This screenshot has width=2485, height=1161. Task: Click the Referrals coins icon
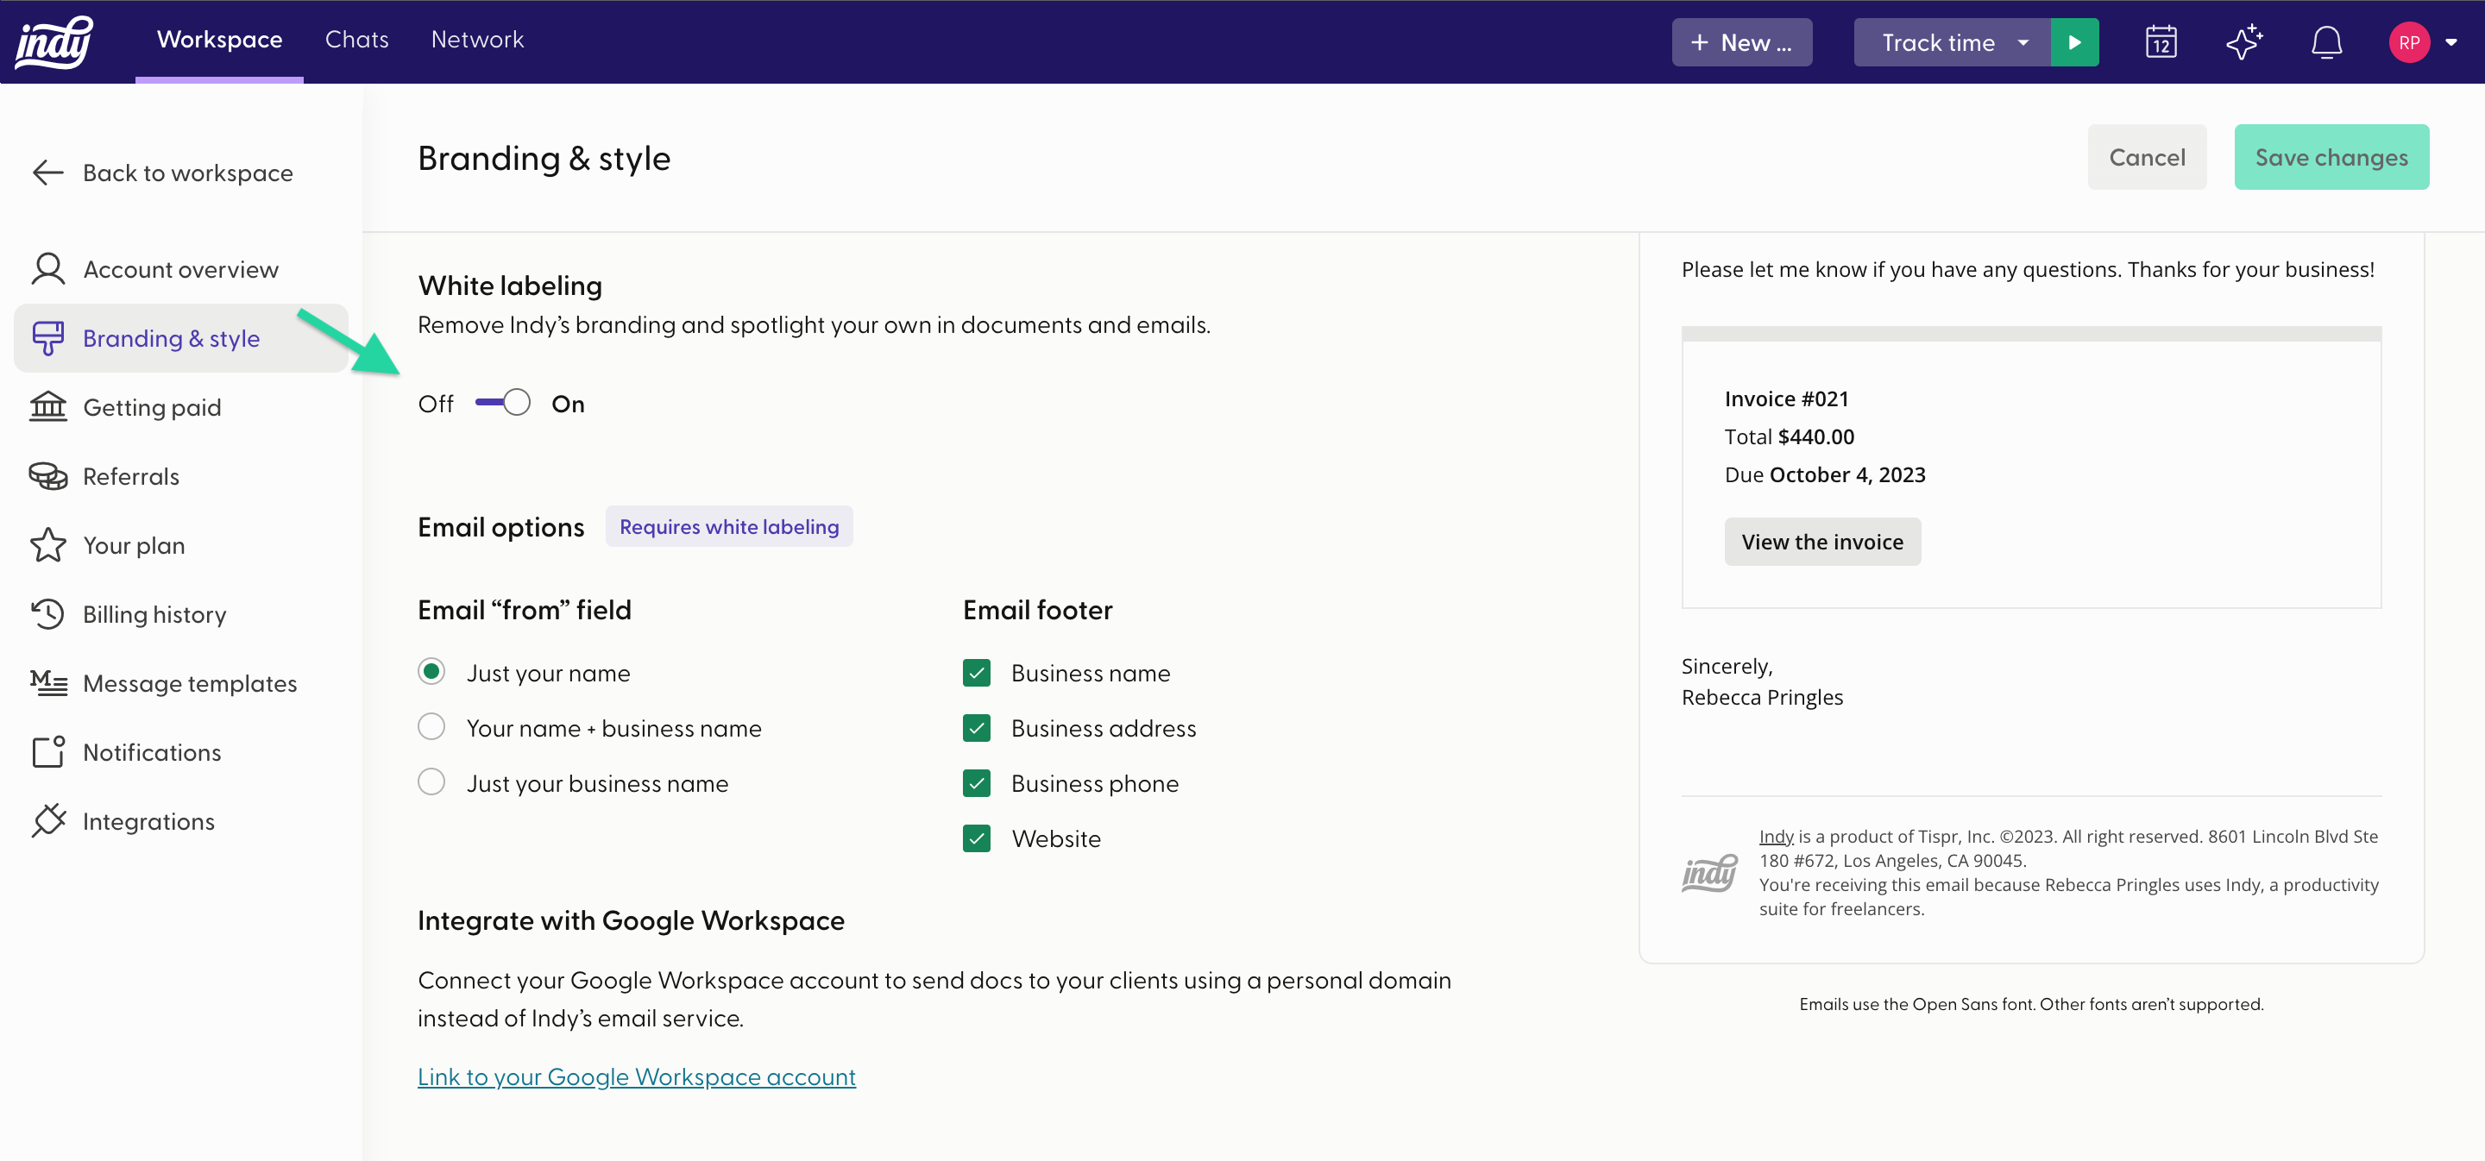[47, 476]
